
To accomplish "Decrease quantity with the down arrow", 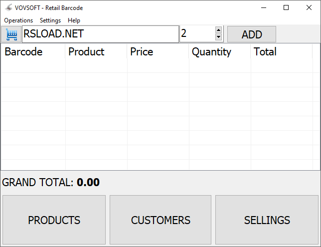I will (x=218, y=37).
